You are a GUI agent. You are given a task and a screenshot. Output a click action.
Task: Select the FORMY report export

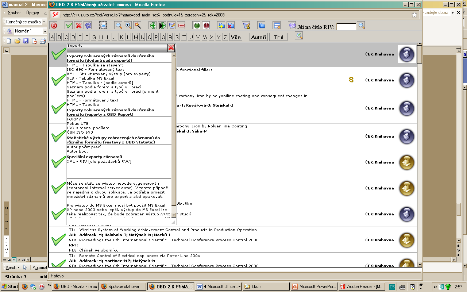point(74,119)
